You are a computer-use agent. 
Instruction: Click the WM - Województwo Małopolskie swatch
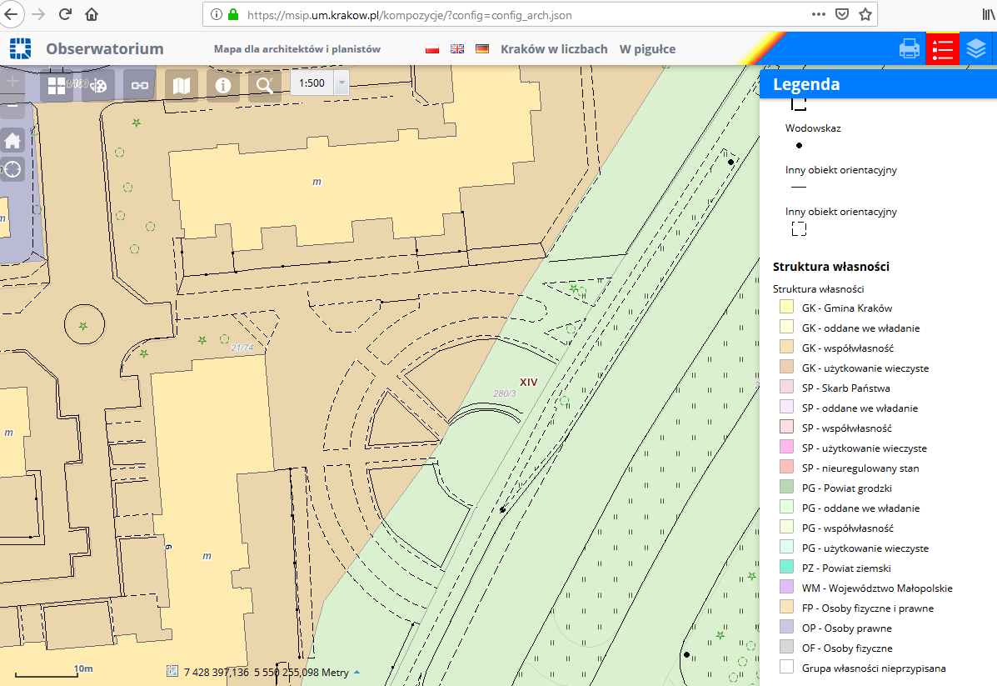pos(786,588)
